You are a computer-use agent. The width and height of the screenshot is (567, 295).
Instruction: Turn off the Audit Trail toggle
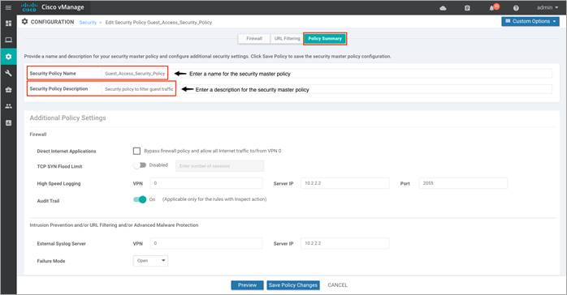click(x=140, y=199)
